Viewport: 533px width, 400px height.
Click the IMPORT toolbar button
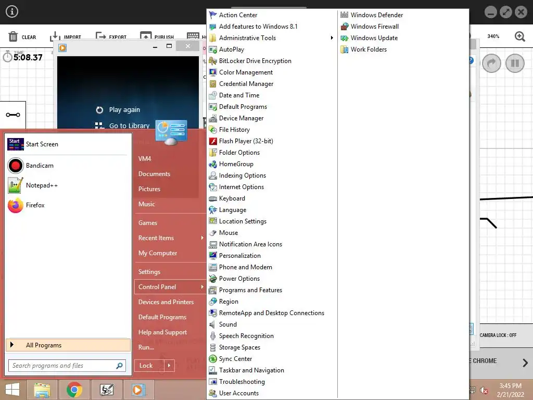(65, 37)
